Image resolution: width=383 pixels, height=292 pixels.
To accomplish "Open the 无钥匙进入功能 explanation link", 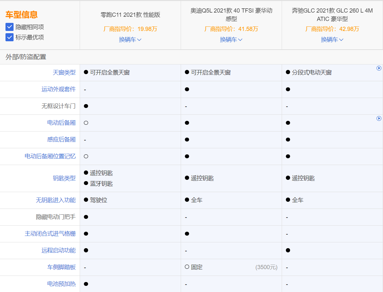I will 56,200.
